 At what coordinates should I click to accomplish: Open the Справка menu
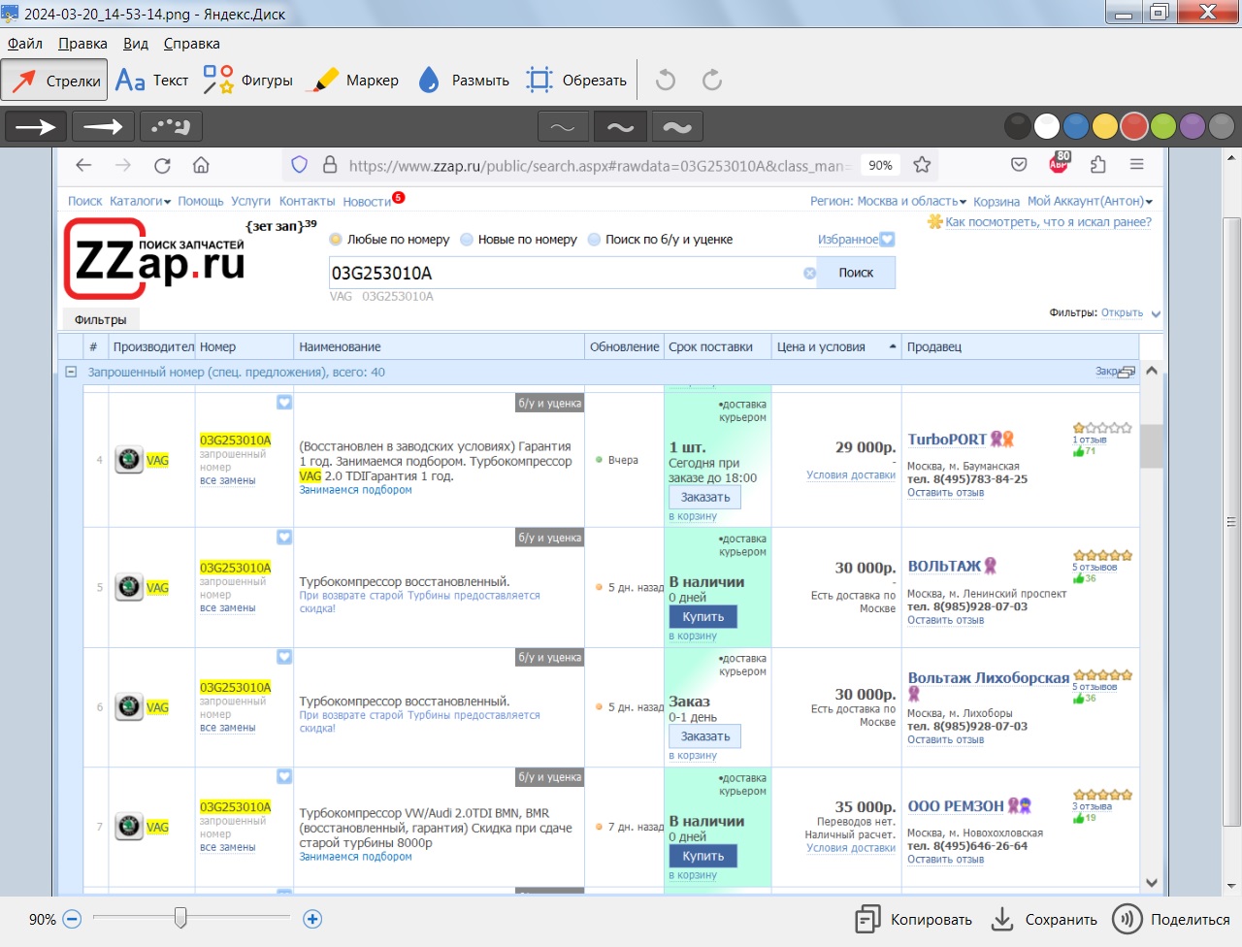click(191, 44)
